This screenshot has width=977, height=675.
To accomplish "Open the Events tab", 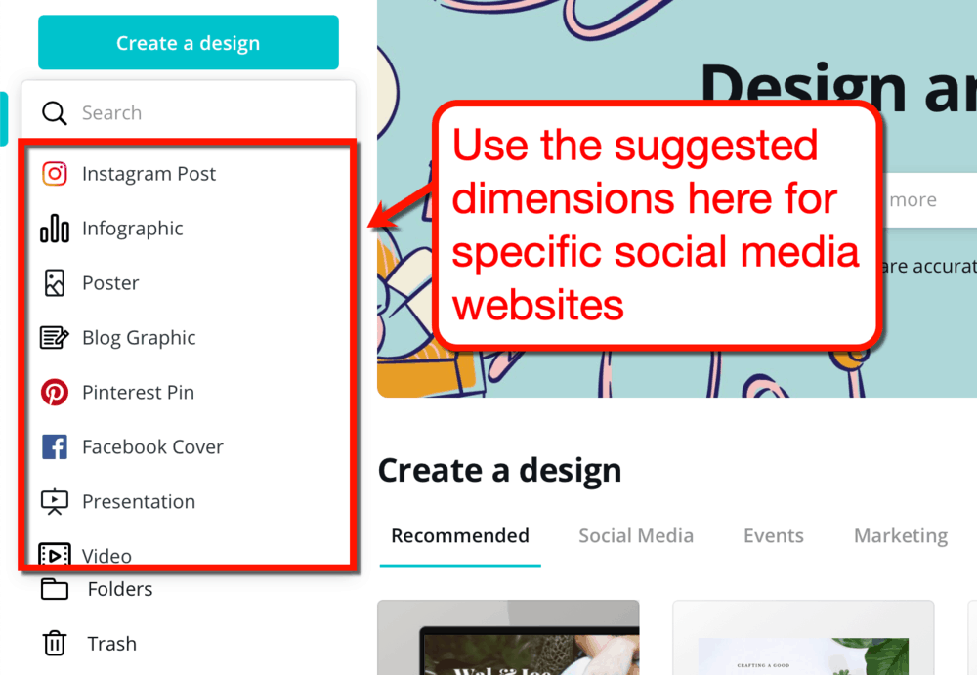I will [x=773, y=536].
